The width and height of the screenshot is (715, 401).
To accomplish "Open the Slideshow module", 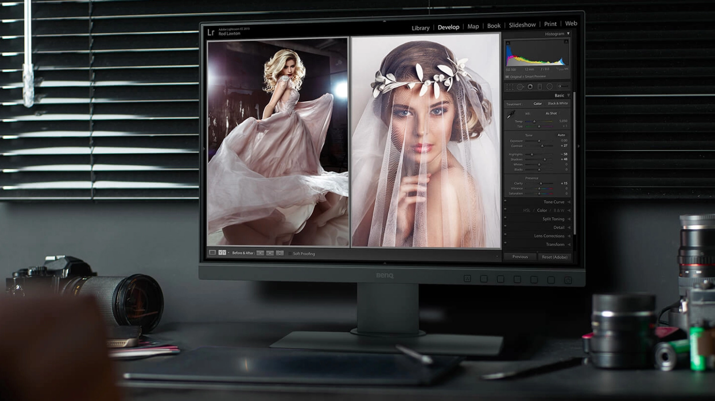I will pos(522,25).
